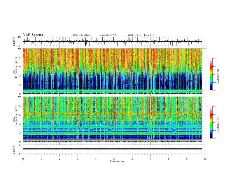The width and height of the screenshot is (231, 178).
Task: Click the "-7" label on ch.1 color bar
Action: [x=215, y=90]
